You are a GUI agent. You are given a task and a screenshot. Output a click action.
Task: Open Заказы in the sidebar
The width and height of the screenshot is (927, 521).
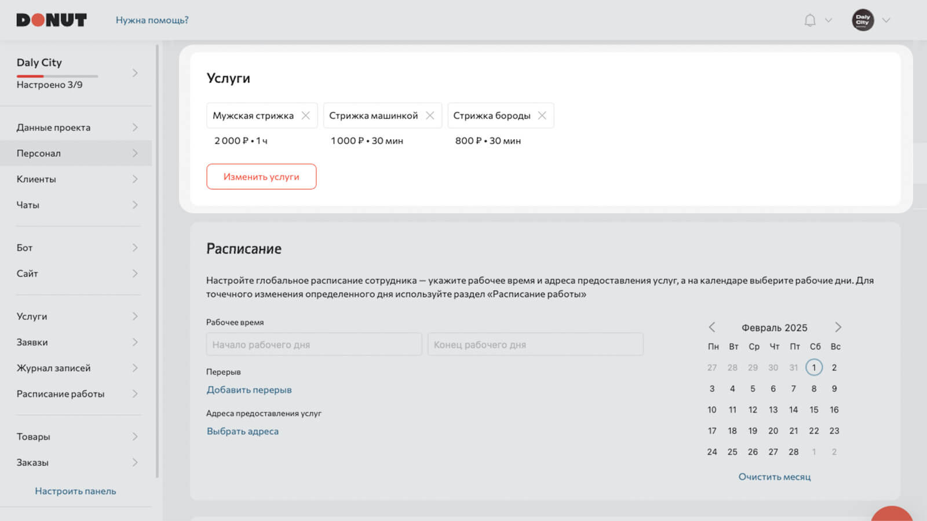pos(76,462)
